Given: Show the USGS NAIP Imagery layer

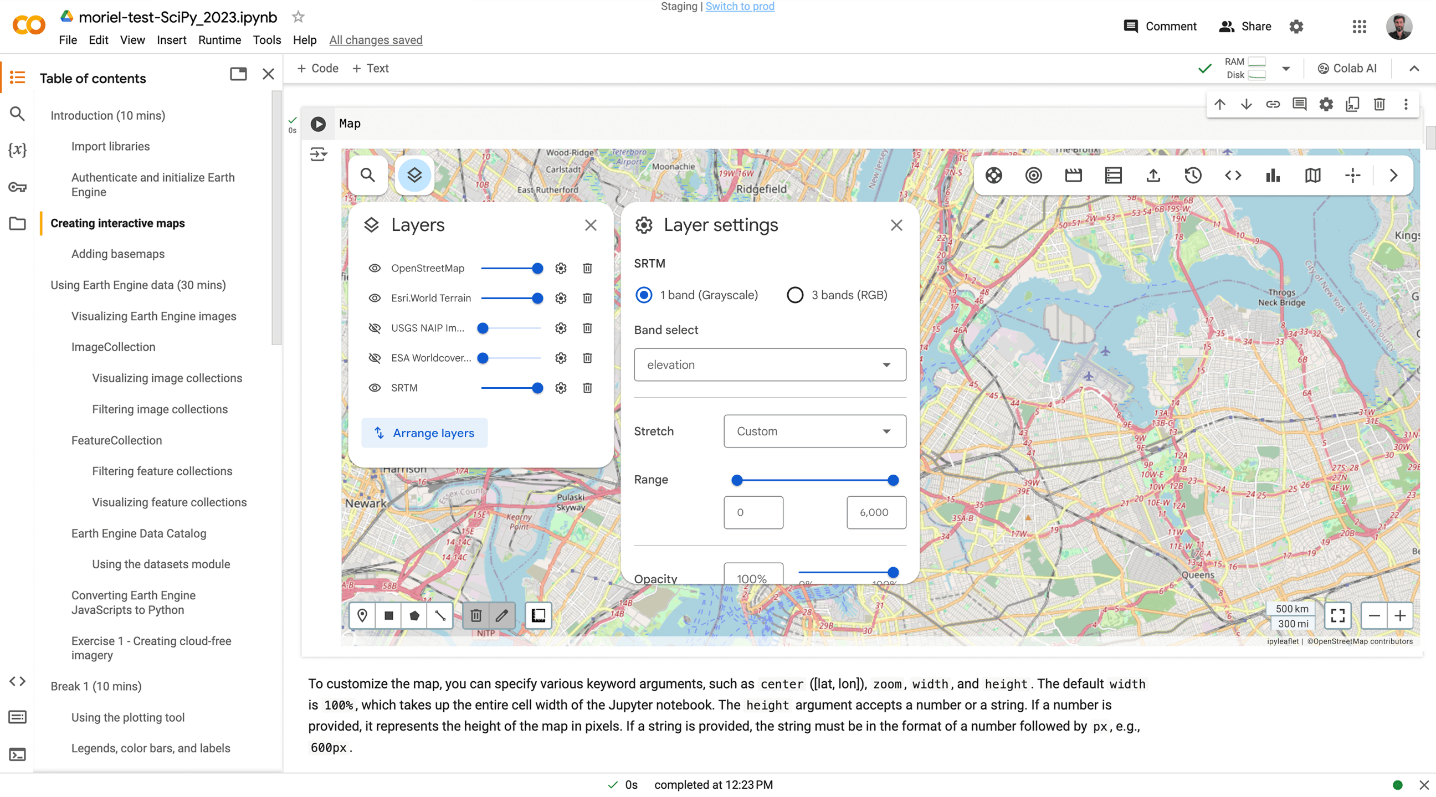Looking at the screenshot, I should click(375, 328).
